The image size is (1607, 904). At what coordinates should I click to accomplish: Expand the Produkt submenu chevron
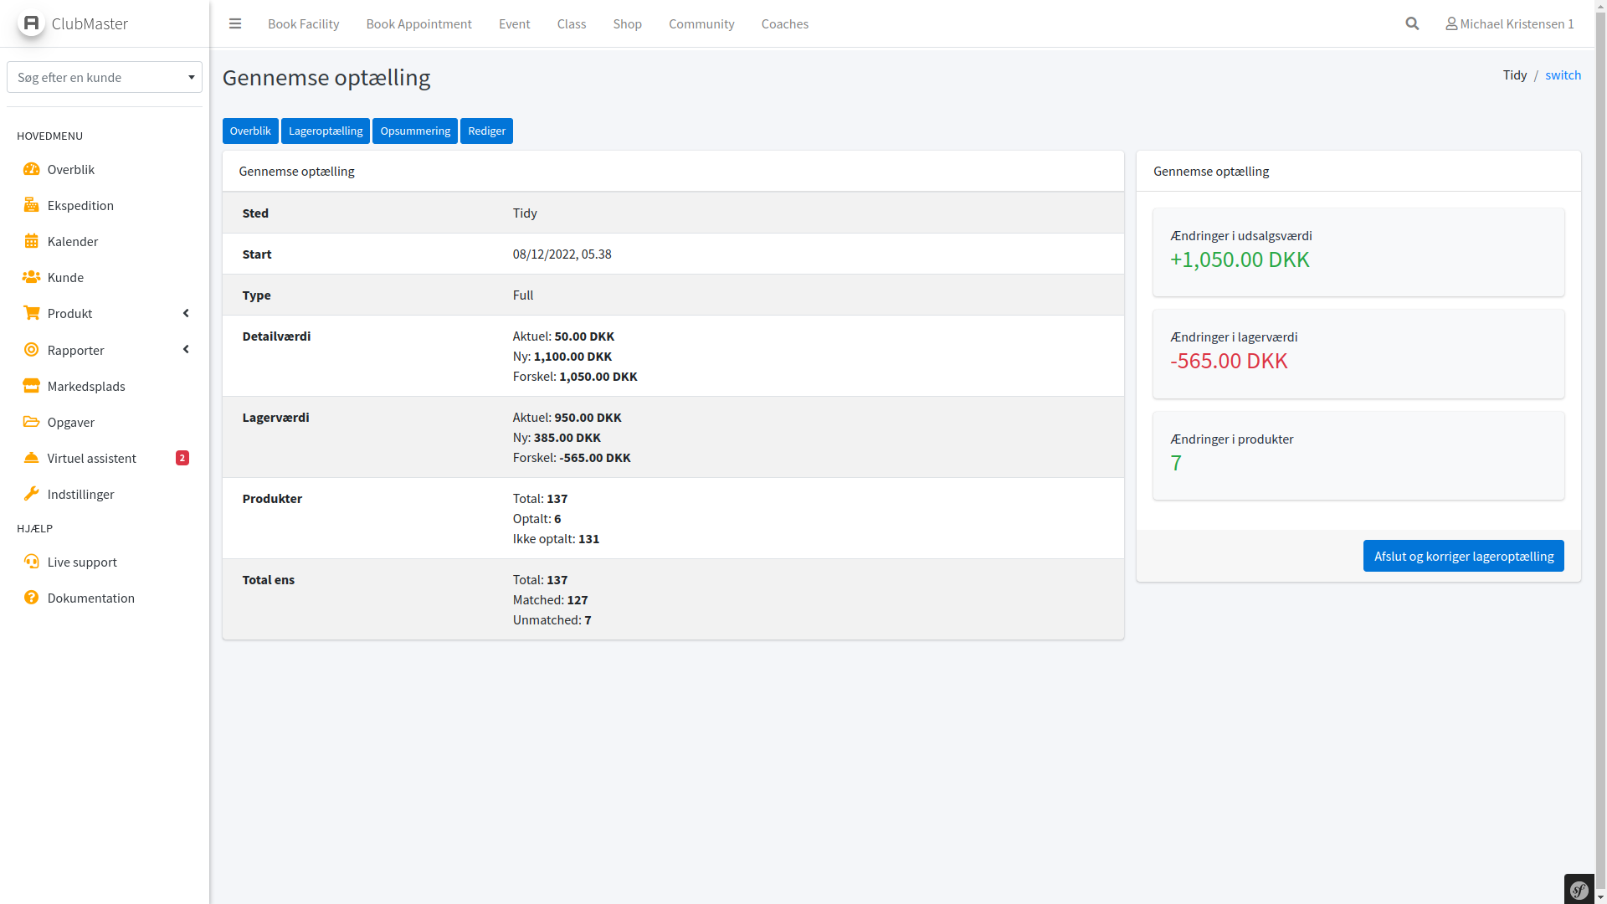point(186,313)
